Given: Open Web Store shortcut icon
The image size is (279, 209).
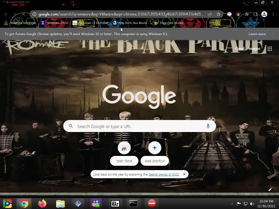Looking at the screenshot, I should coord(124,148).
